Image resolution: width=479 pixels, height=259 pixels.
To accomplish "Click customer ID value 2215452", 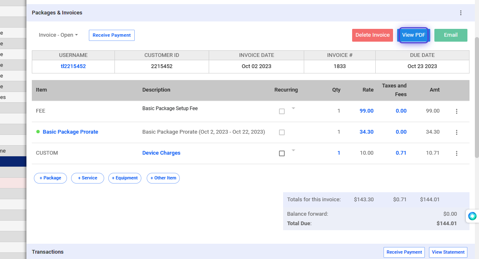I will pyautogui.click(x=162, y=66).
